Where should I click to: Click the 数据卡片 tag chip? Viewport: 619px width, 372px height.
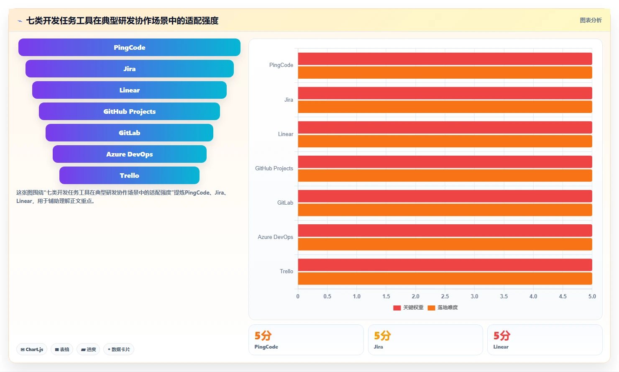pos(119,349)
